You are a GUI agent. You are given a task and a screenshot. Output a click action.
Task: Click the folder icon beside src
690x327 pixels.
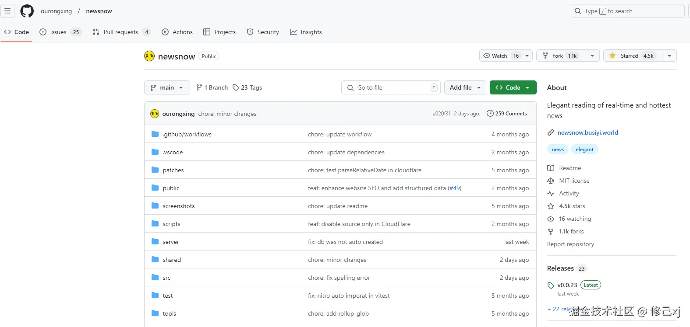(x=155, y=278)
